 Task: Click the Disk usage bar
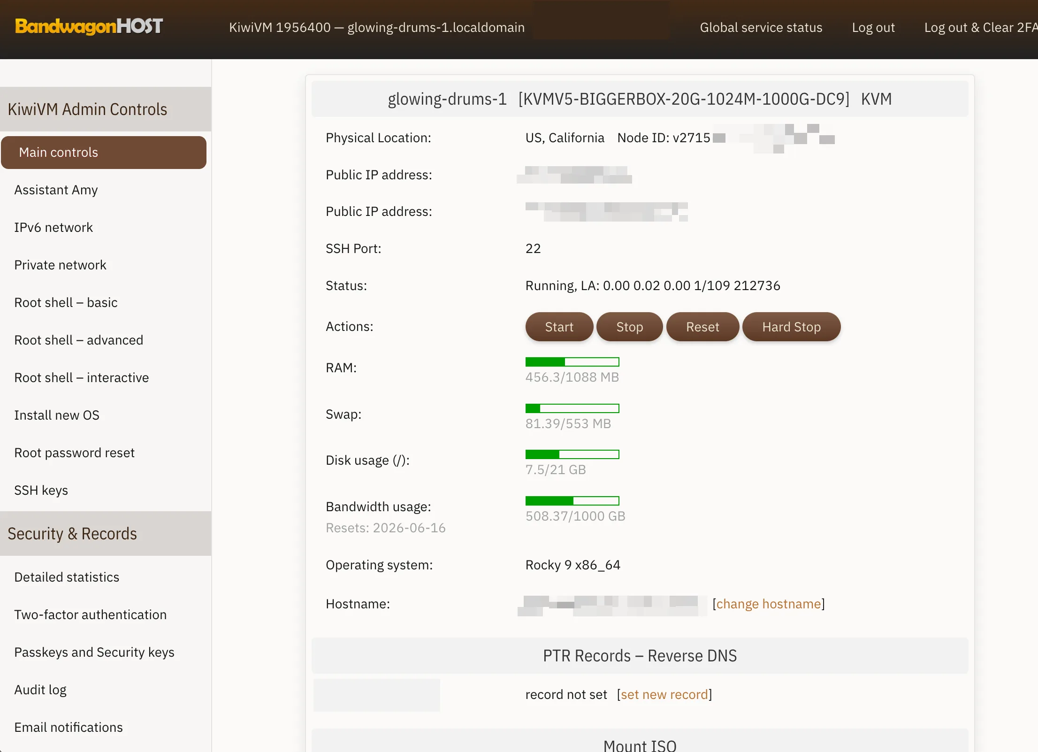coord(572,454)
